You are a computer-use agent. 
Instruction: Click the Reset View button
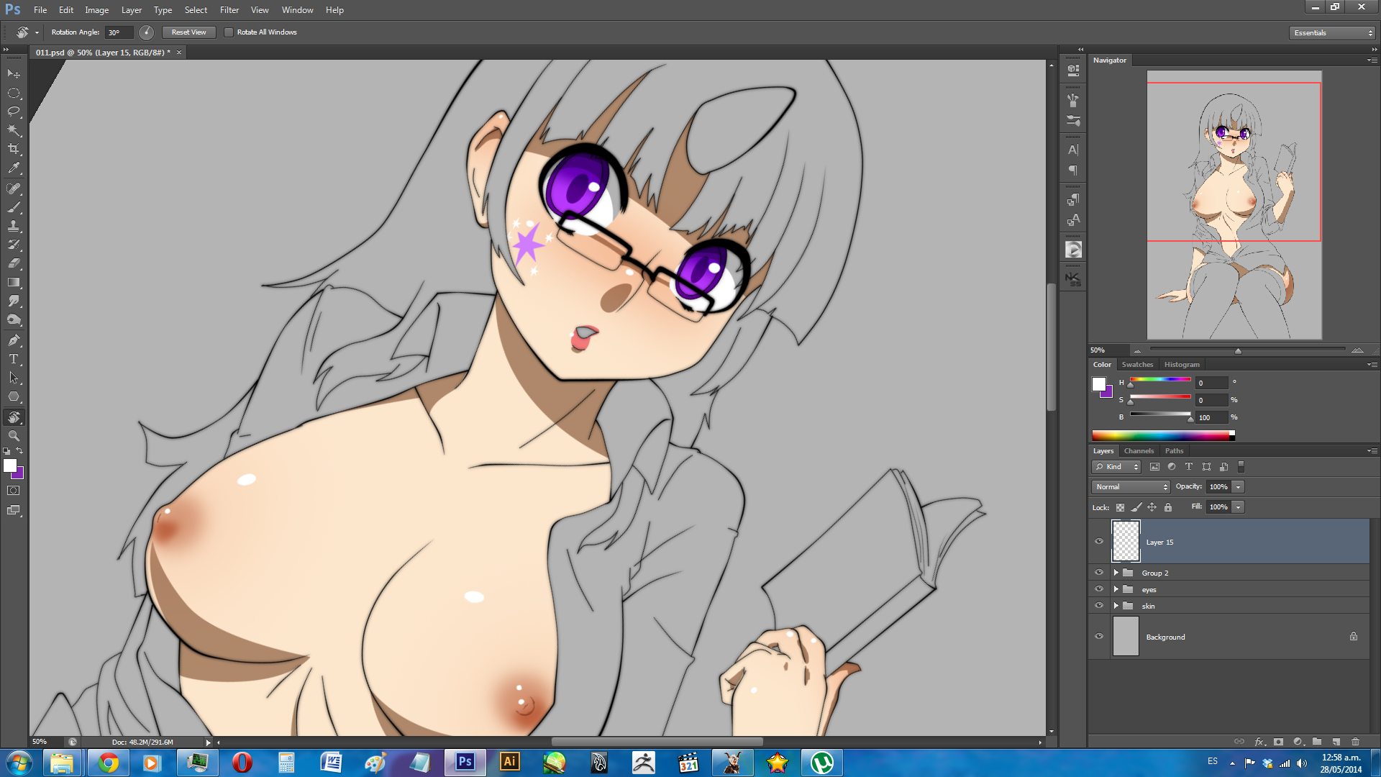coord(188,32)
